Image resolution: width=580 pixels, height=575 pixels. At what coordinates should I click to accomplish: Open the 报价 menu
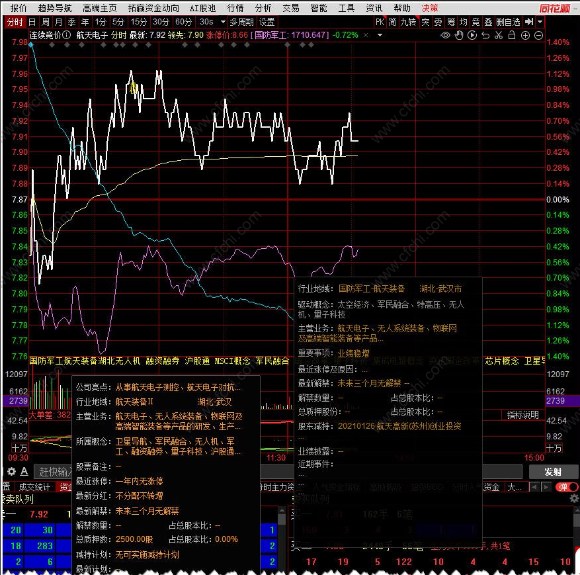tap(19, 8)
